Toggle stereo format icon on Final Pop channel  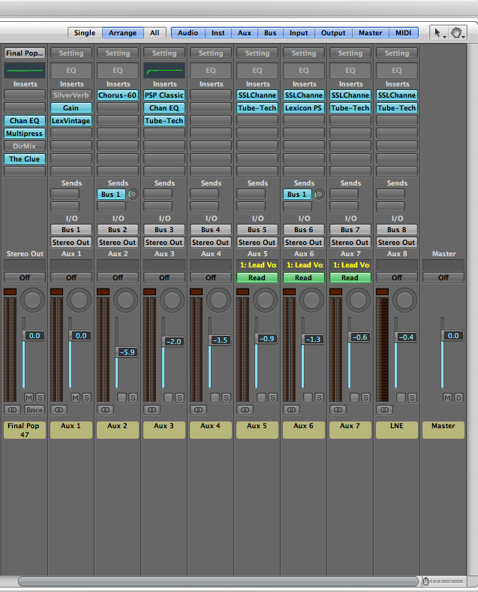(x=13, y=409)
